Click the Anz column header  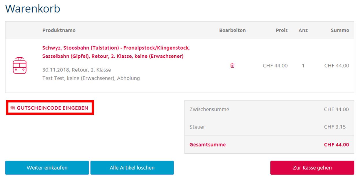303,30
